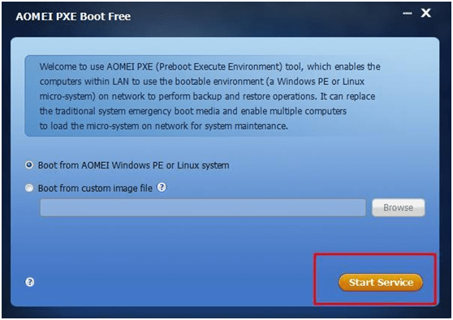The width and height of the screenshot is (453, 320).
Task: Click the 'micro-system) on network' text line
Action: [207, 96]
